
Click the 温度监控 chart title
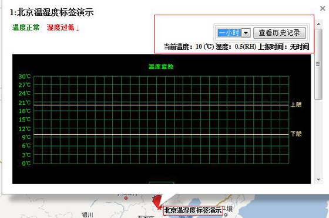pyautogui.click(x=161, y=67)
